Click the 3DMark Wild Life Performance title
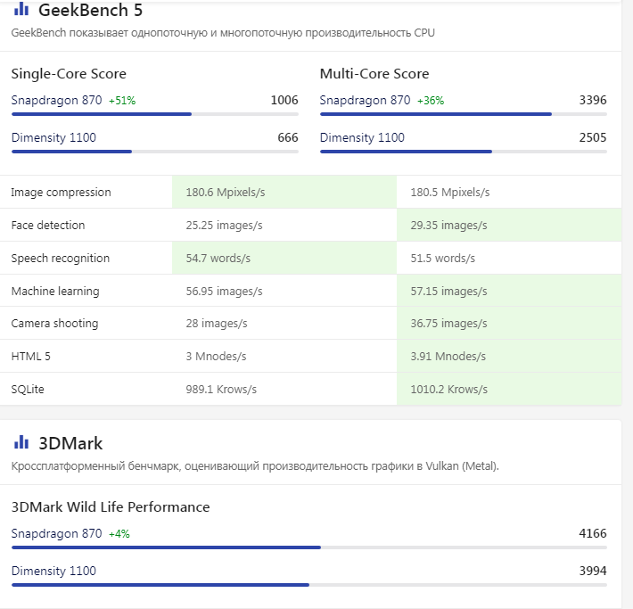Image resolution: width=633 pixels, height=609 pixels. 111,507
